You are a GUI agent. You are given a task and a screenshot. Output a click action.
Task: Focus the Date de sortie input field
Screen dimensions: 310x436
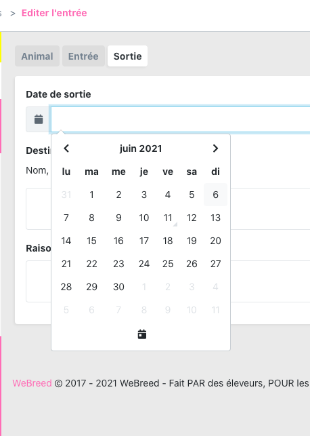click(x=181, y=119)
